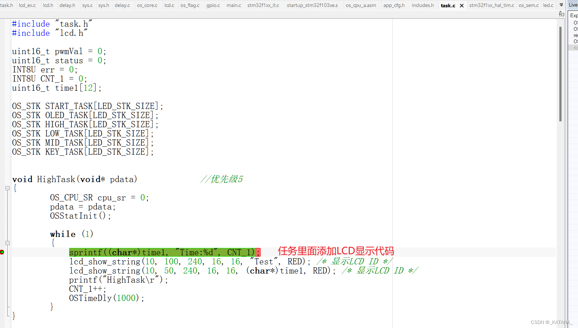Image resolution: width=578 pixels, height=328 pixels.
Task: Open the f() function list button
Action: pyautogui.click(x=562, y=14)
